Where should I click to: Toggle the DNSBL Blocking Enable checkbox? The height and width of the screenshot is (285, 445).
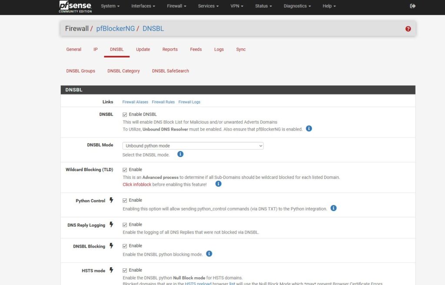[x=125, y=246]
